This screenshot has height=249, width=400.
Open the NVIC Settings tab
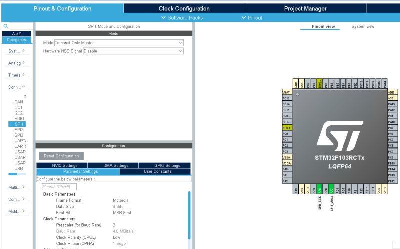[62, 165]
